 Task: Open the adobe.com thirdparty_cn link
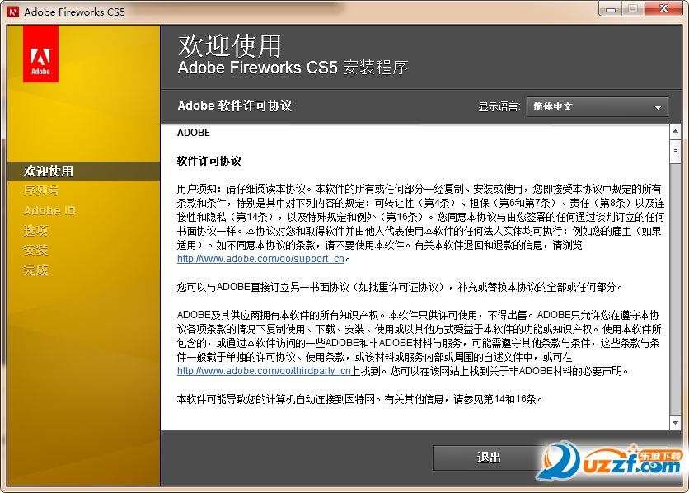click(x=264, y=371)
